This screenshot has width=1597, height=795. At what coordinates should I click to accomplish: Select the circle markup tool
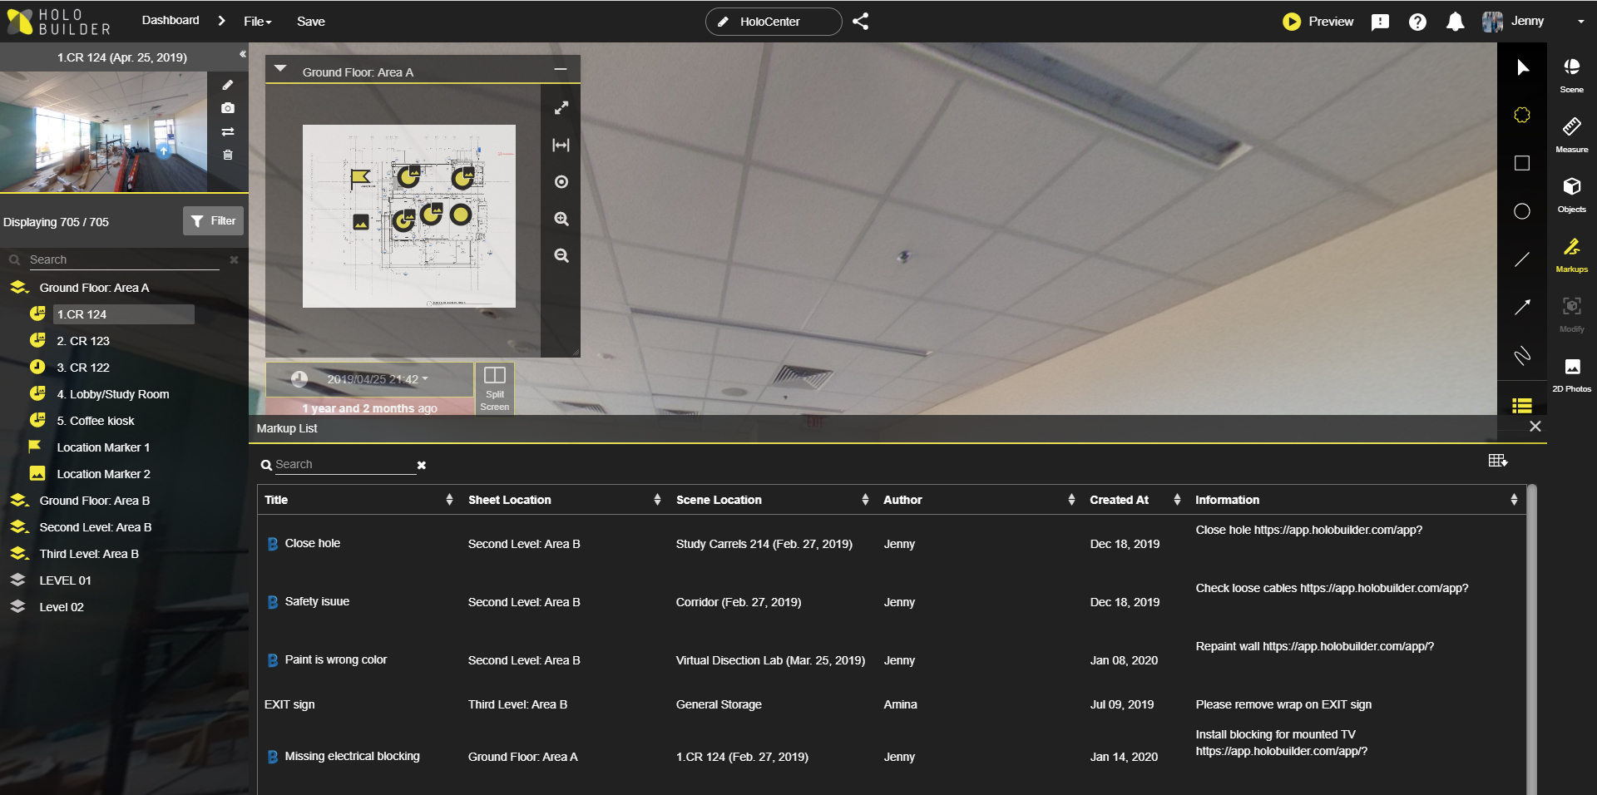[x=1522, y=211]
